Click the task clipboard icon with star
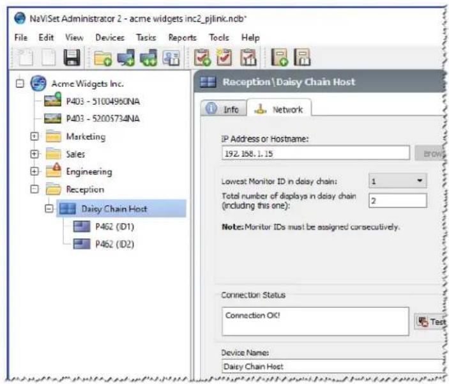This screenshot has width=449, height=384. 225,58
